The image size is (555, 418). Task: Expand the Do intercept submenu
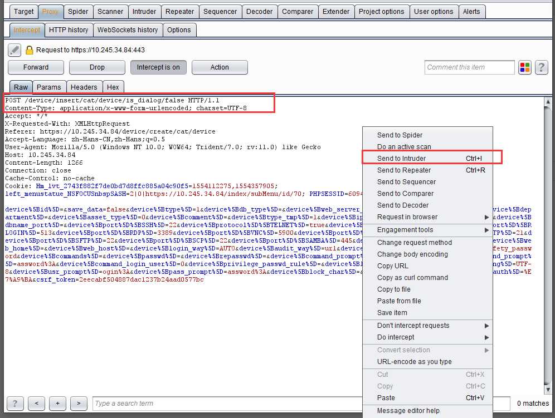click(x=427, y=337)
